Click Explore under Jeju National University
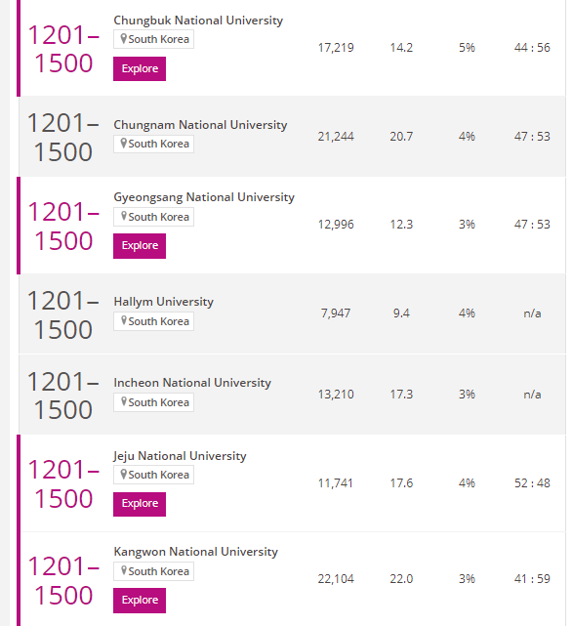Screen dimensions: 572x626 [140, 503]
